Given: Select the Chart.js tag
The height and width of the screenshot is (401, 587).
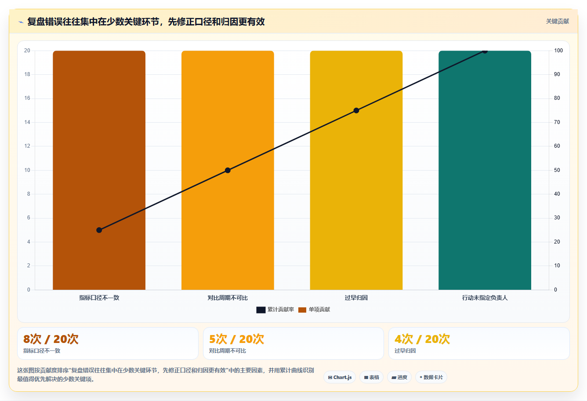Looking at the screenshot, I should click(340, 377).
